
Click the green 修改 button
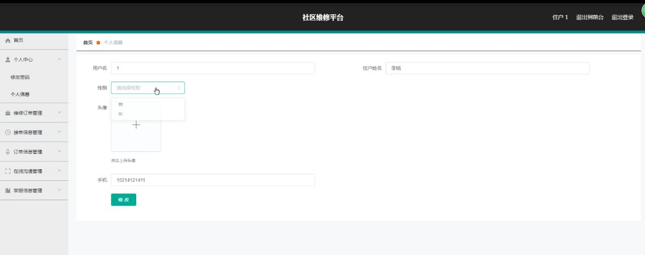(124, 200)
